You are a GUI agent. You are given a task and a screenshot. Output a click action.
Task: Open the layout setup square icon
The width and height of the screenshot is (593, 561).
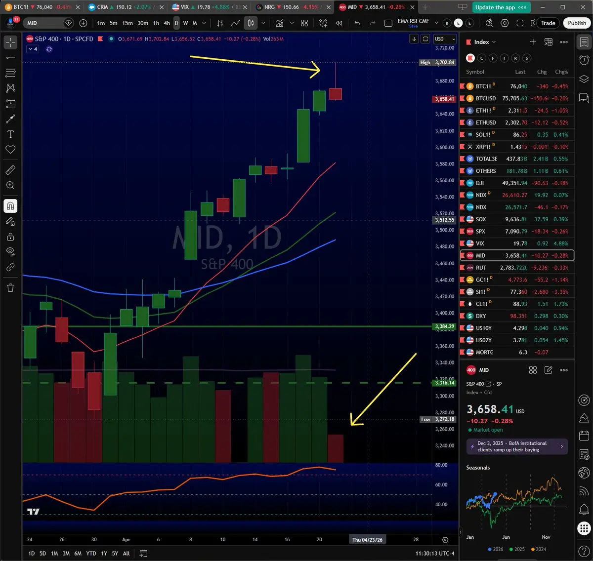(x=388, y=23)
